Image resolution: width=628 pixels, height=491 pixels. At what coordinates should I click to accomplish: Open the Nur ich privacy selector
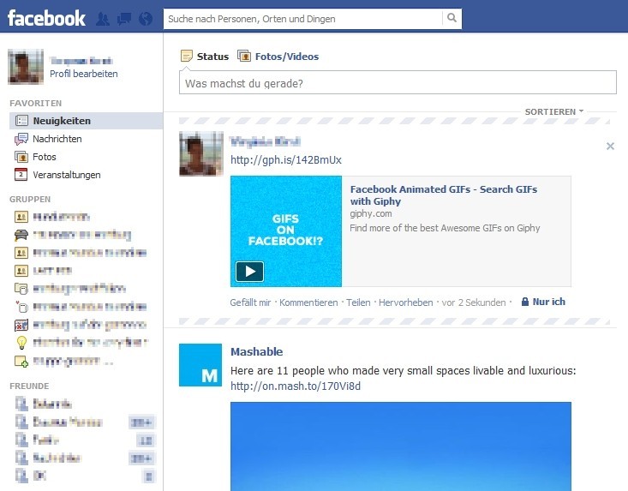(x=543, y=302)
